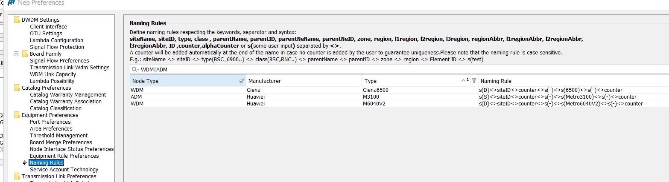
Task: Expand the Board Family tree node
Action: pyautogui.click(x=16, y=54)
